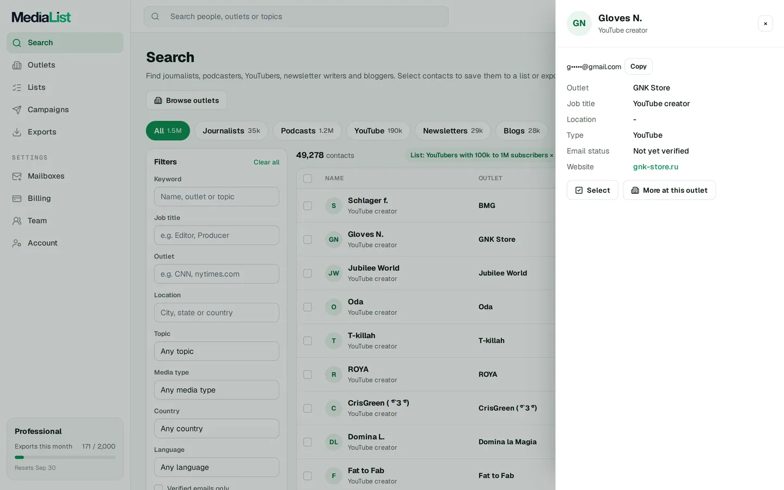The height and width of the screenshot is (490, 784).
Task: Click the Keyword filter input
Action: pyautogui.click(x=217, y=197)
